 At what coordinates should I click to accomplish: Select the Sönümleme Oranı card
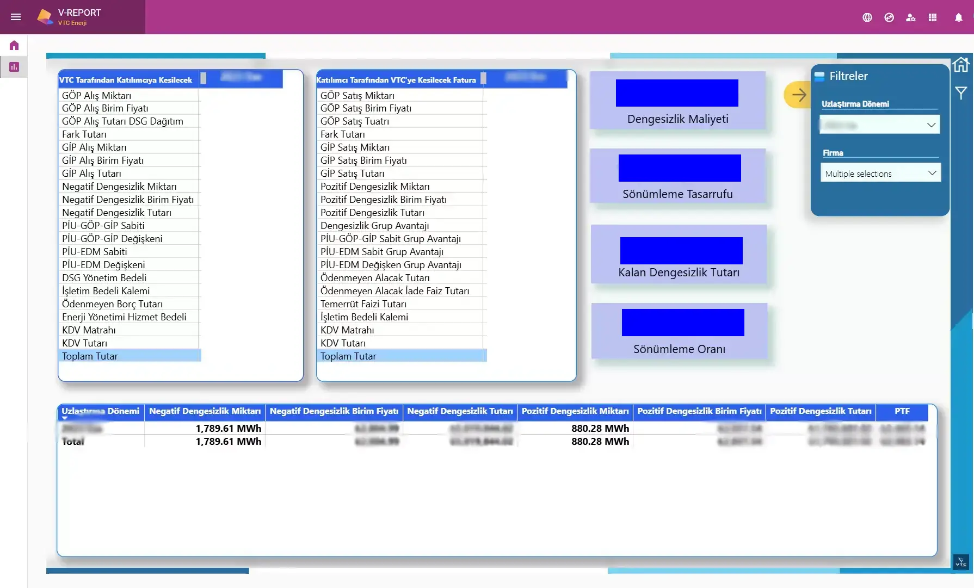[680, 331]
